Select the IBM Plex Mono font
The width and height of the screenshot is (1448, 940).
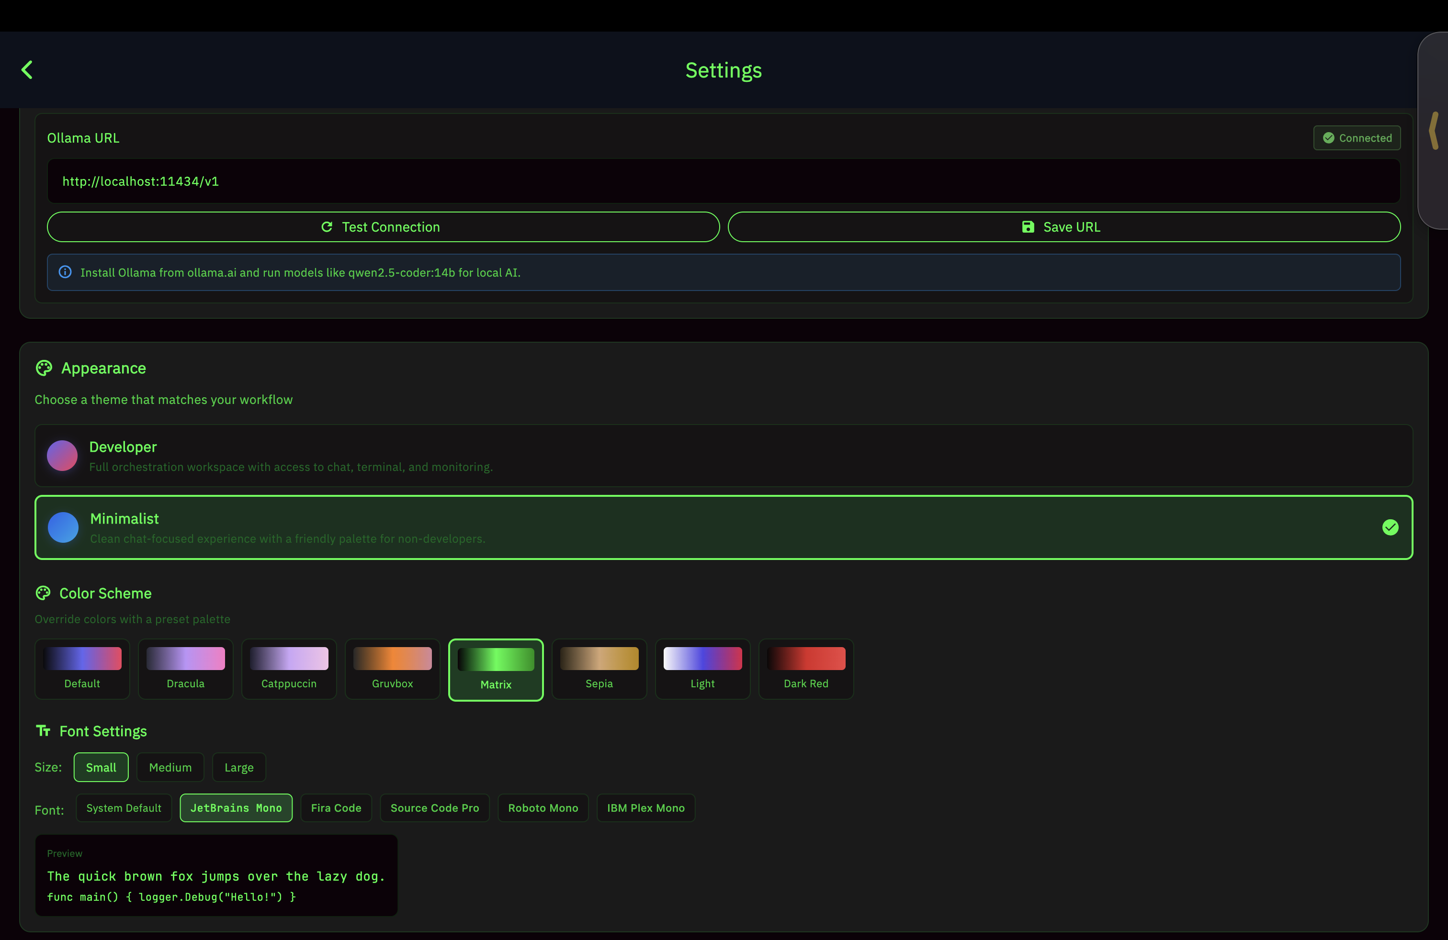[x=645, y=807]
